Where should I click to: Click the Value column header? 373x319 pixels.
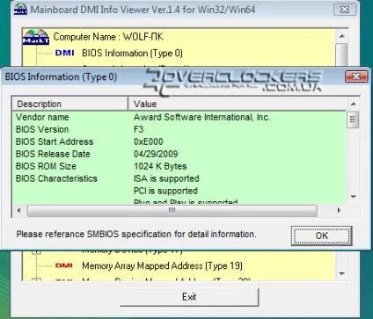point(237,104)
